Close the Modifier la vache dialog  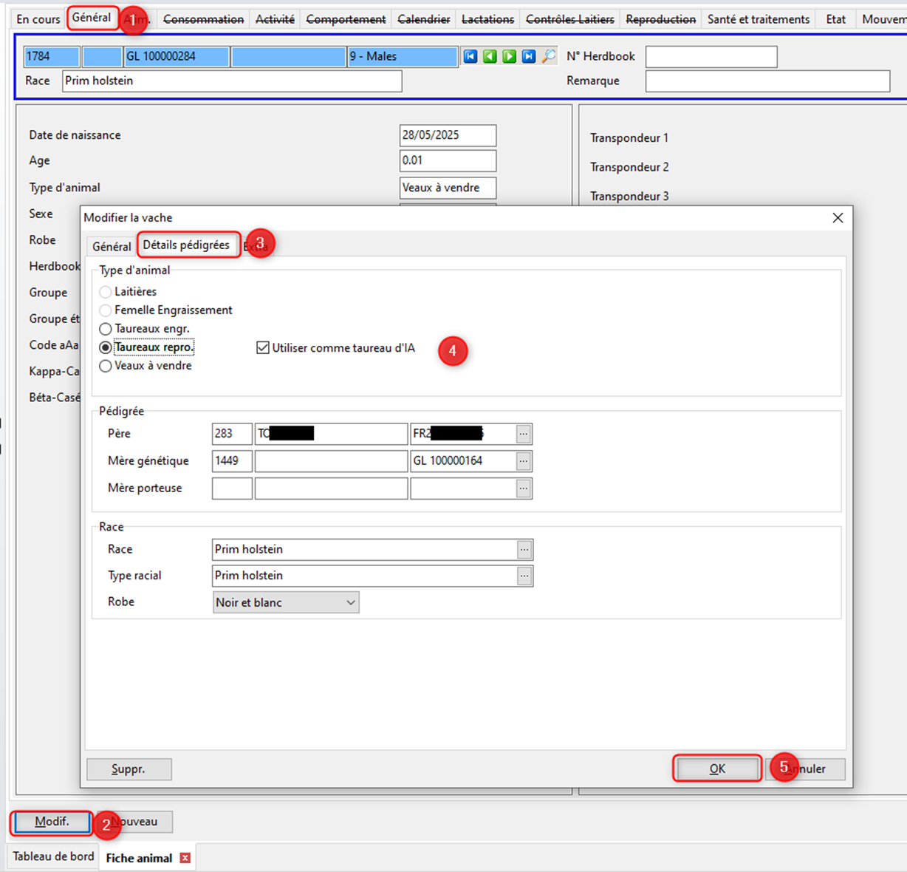tap(838, 218)
